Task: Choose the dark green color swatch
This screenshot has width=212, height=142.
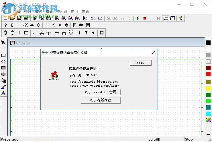Action: point(208,95)
